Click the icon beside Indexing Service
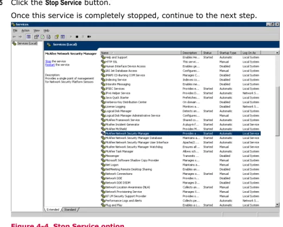Screen dimensions: 283x227 (103, 80)
